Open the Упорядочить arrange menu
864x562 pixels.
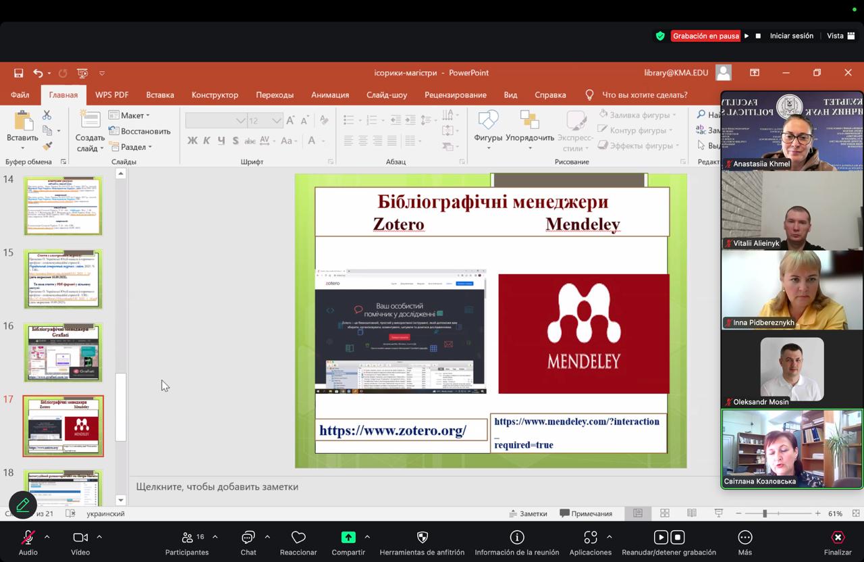coord(530,128)
